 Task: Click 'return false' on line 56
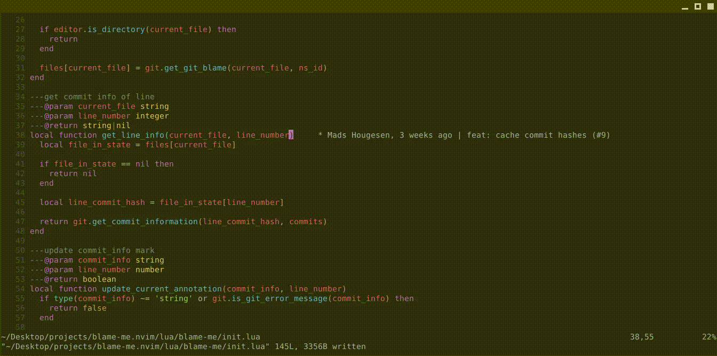pos(78,308)
